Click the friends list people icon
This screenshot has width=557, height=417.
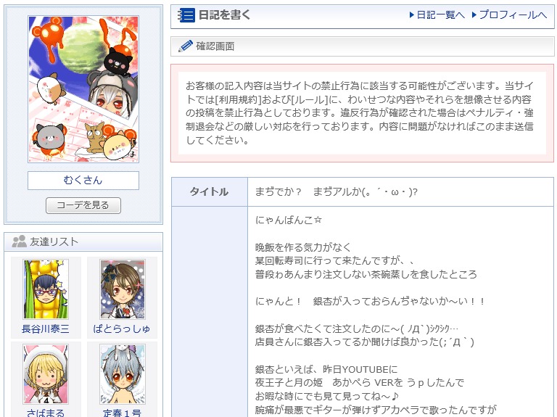[x=19, y=241]
